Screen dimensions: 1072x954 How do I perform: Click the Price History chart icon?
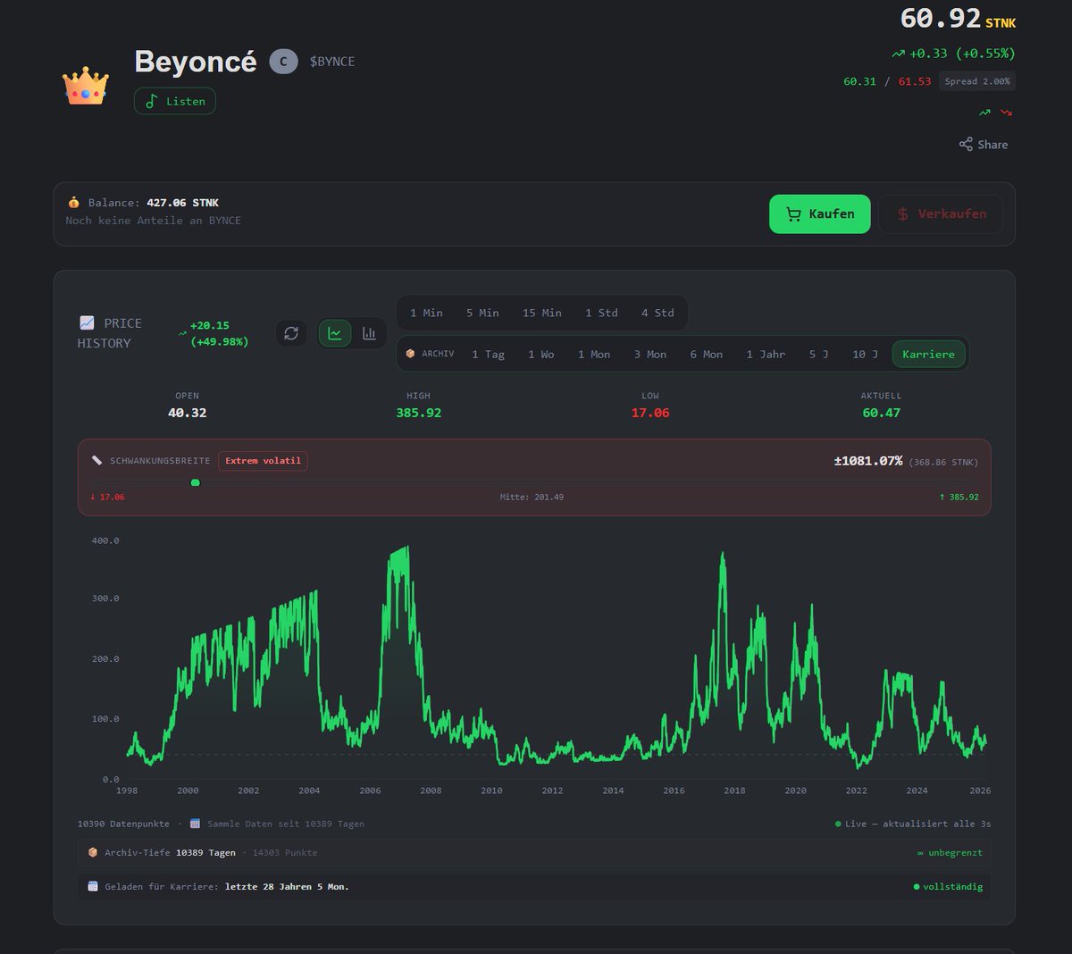coord(87,322)
